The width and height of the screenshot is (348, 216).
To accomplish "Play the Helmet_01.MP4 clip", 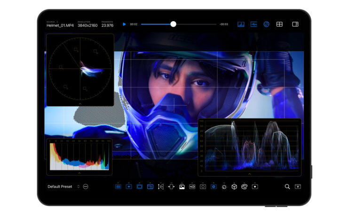I will click(124, 24).
